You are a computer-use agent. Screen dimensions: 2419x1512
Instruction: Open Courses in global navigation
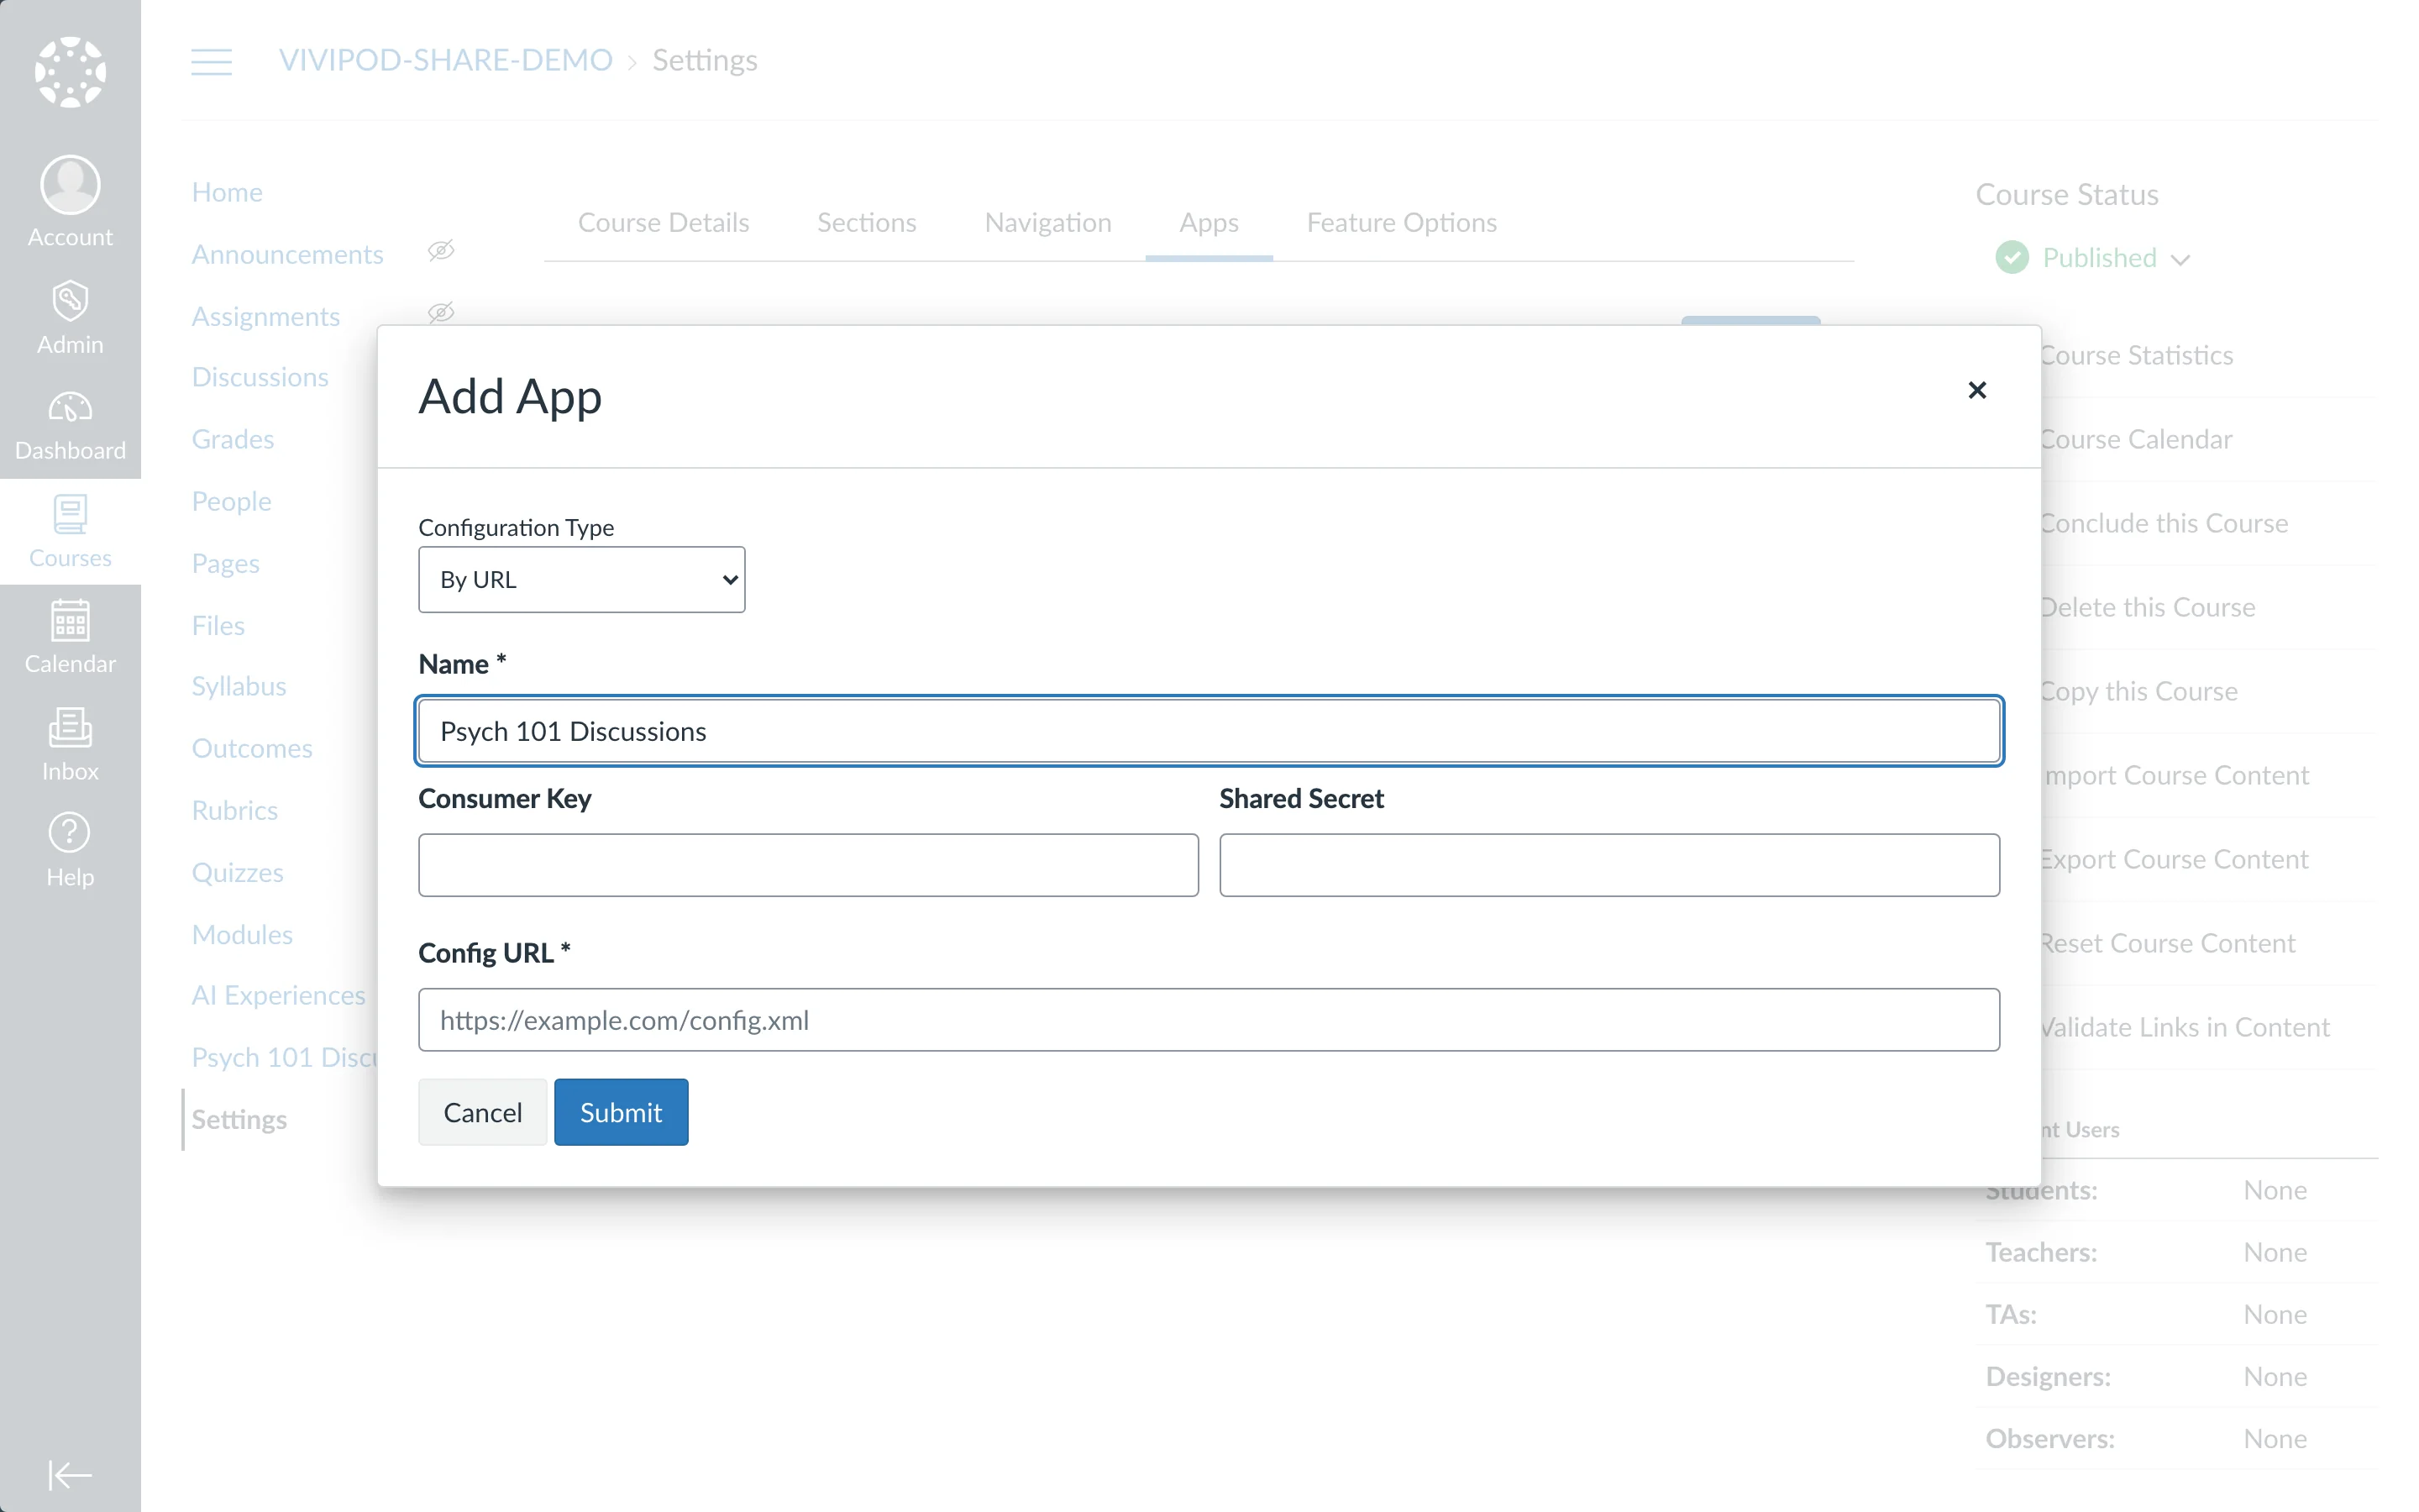coord(70,532)
